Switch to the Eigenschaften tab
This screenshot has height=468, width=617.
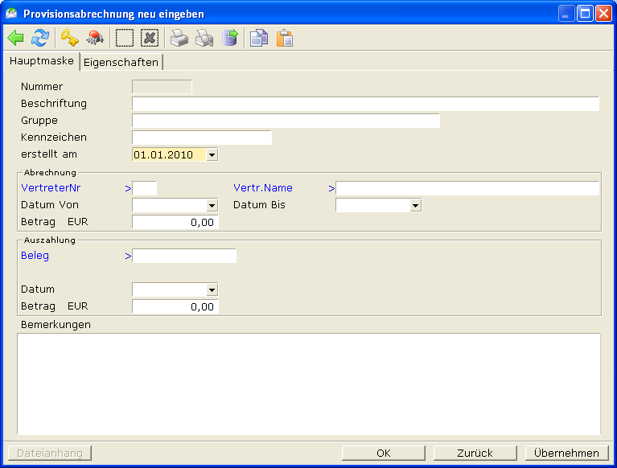(121, 62)
